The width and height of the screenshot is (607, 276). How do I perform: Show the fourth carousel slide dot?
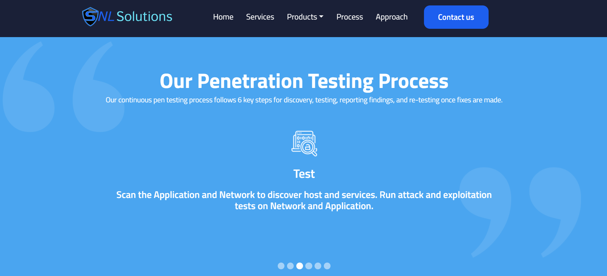309,266
